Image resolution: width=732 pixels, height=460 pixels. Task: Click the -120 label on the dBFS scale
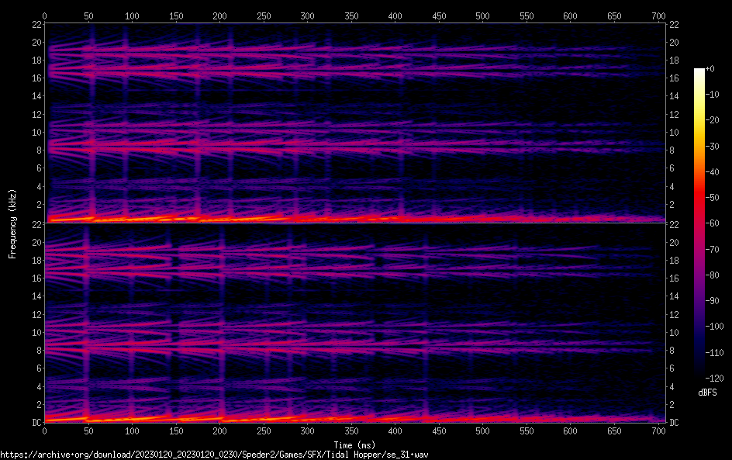tap(715, 378)
